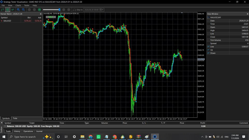Close the Toolbox panel
The image size is (249, 140).
coord(2,123)
